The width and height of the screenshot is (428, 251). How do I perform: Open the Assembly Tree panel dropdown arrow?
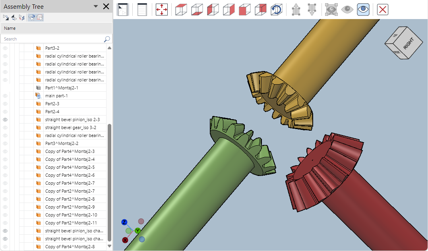click(x=96, y=6)
